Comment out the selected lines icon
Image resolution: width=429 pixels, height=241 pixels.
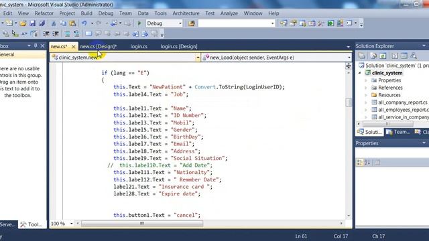67,33
